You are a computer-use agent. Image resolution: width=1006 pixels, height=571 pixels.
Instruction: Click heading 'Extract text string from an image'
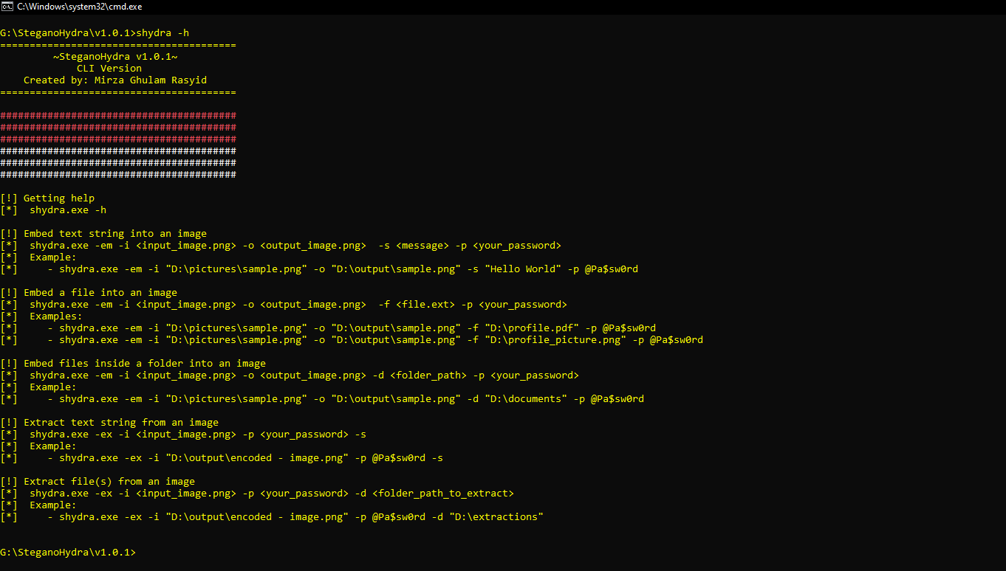point(121,423)
